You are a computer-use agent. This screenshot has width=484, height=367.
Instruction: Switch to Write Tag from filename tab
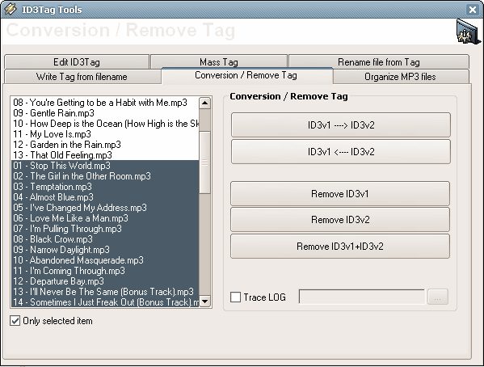82,76
